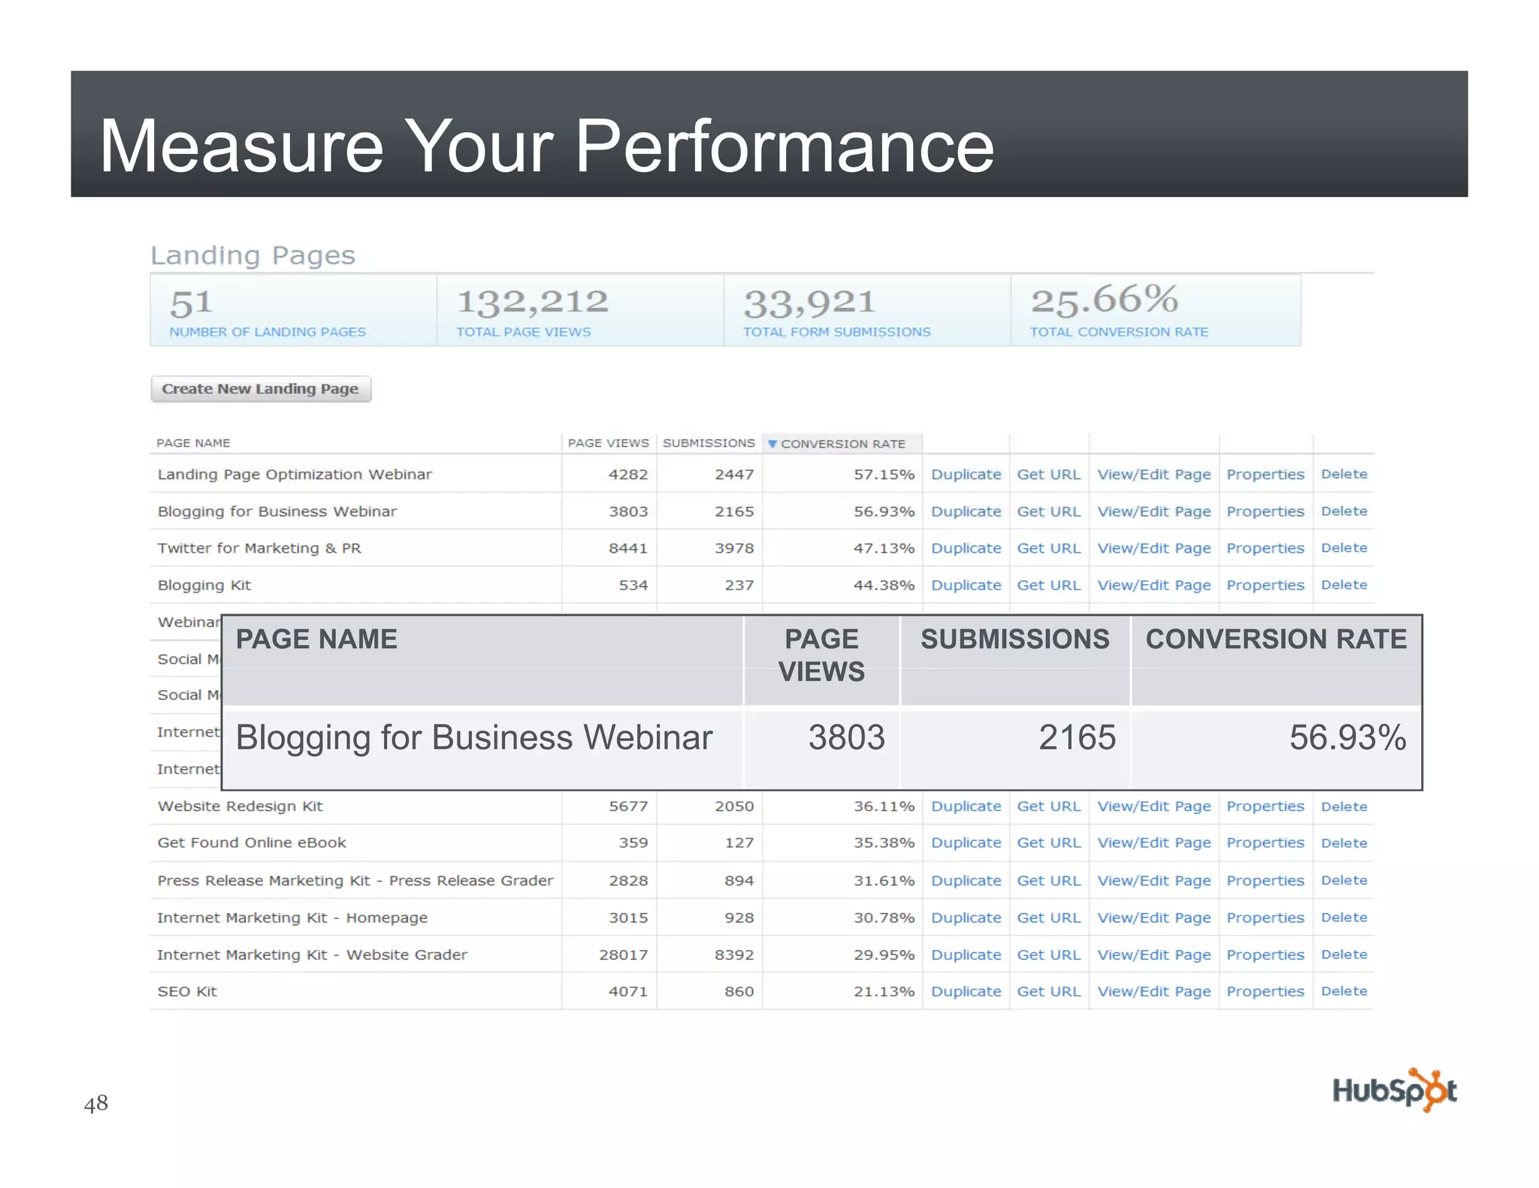Open Properties for Blogging Kit
The width and height of the screenshot is (1539, 1188).
1265,585
